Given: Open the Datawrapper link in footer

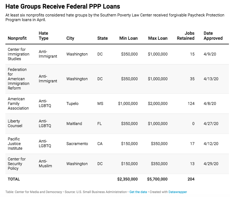Looking at the screenshot, I should click(178, 192).
